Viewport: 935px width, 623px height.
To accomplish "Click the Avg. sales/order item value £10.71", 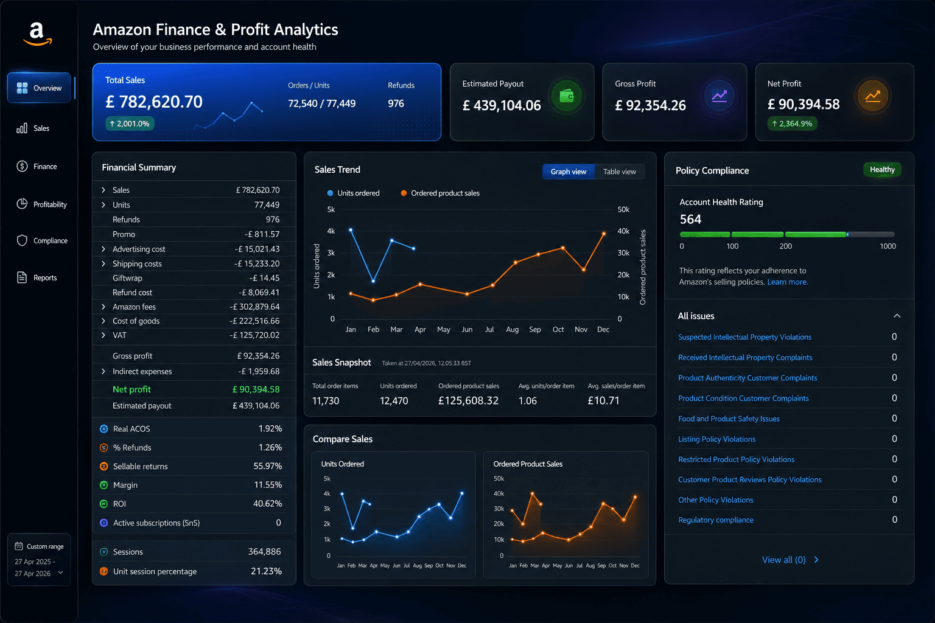I will click(603, 401).
